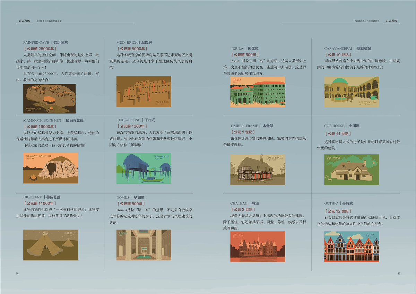
Task: Select the "公元前 500年" date under DOMUS
Action: 131,204
